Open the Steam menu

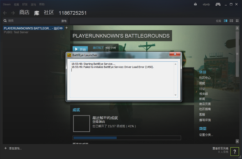coord(7,4)
